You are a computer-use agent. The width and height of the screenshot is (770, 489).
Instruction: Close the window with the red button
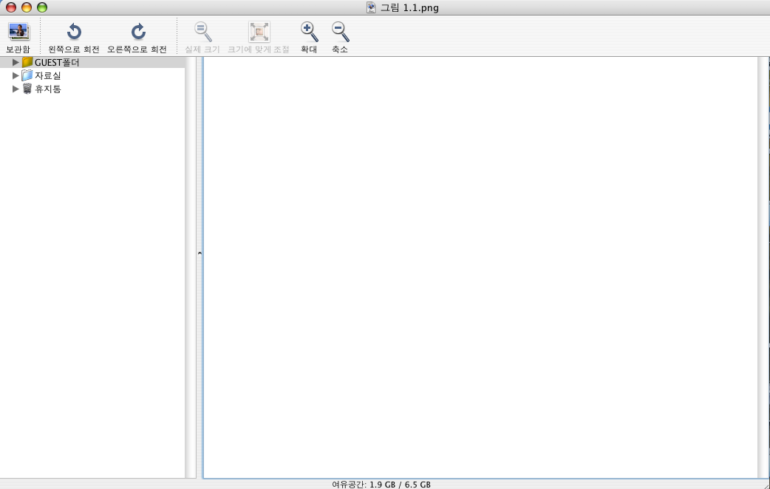click(x=11, y=7)
